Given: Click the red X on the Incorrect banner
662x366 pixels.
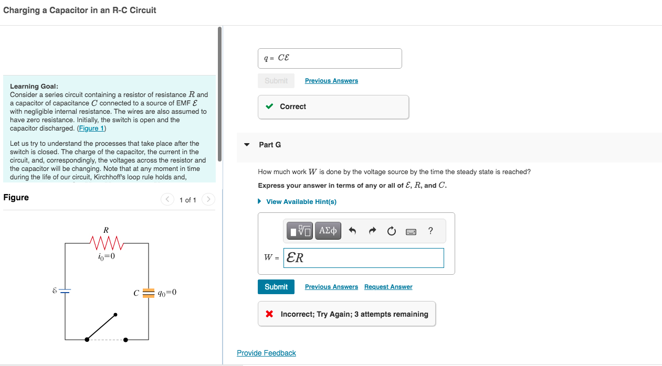Looking at the screenshot, I should (x=268, y=314).
